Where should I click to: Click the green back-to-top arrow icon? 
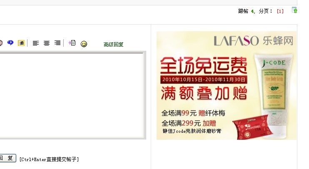294,10
